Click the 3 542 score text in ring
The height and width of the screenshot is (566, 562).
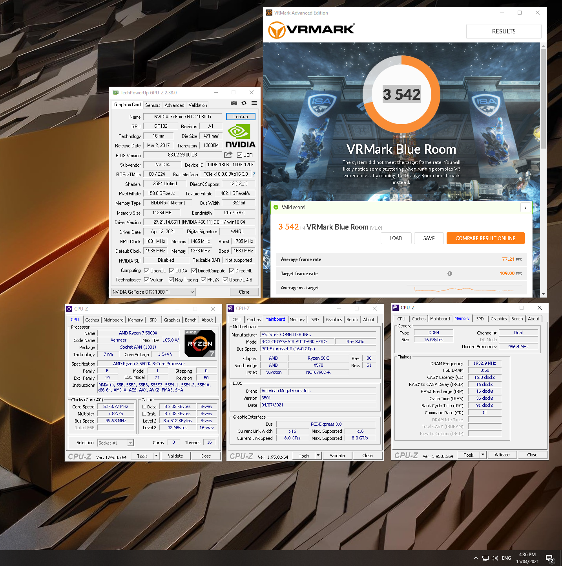(x=401, y=94)
